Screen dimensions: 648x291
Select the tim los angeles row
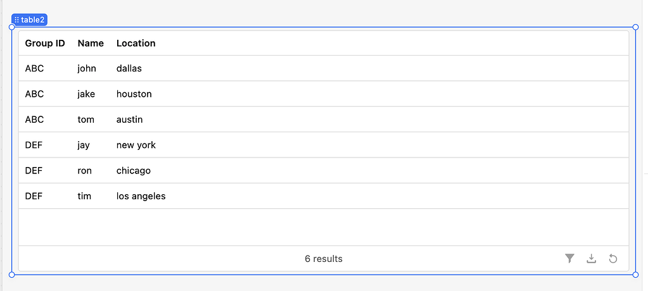324,197
